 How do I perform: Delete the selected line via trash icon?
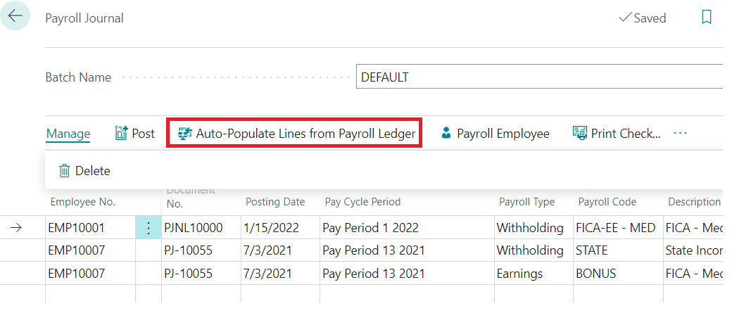[x=85, y=171]
